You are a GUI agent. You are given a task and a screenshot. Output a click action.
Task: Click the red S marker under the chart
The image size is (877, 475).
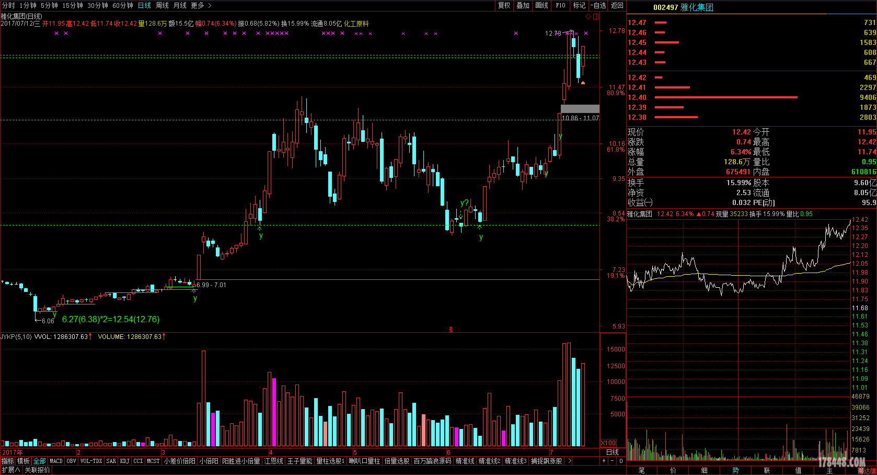pos(451,330)
